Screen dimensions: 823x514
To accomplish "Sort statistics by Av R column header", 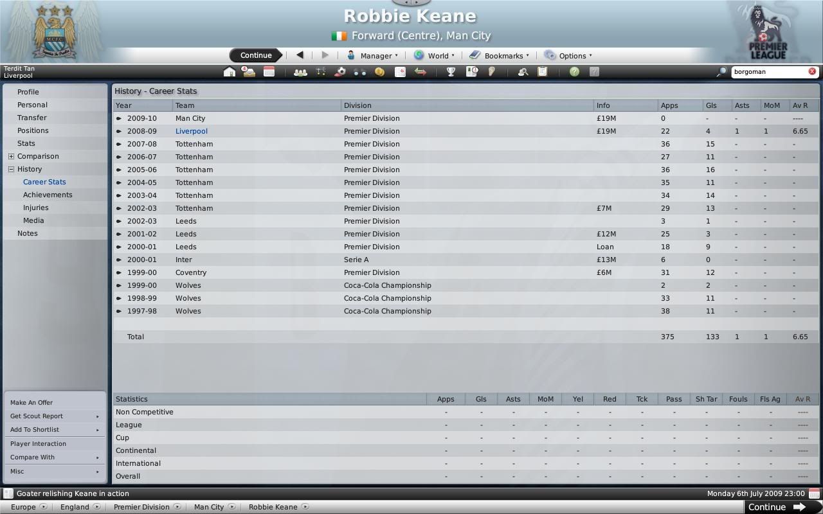I will 802,399.
